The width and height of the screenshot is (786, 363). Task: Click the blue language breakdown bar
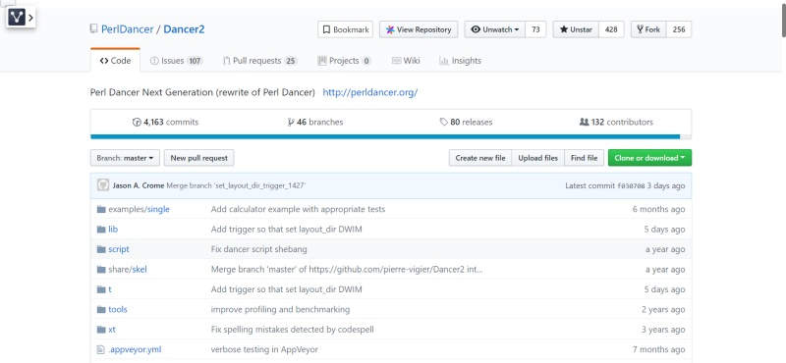point(385,136)
